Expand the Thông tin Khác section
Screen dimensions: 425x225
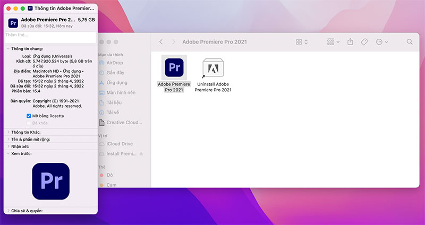pos(8,132)
